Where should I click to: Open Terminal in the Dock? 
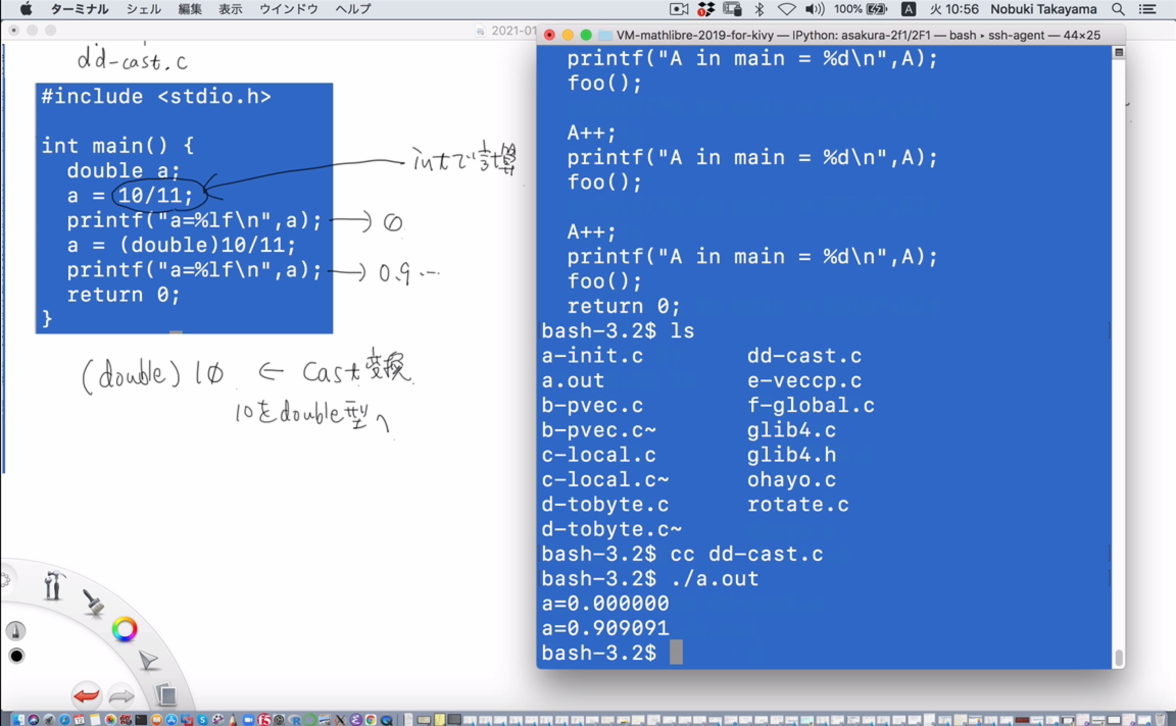click(x=141, y=719)
